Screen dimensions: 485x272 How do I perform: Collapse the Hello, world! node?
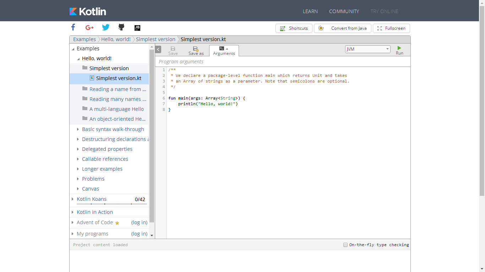(x=78, y=59)
